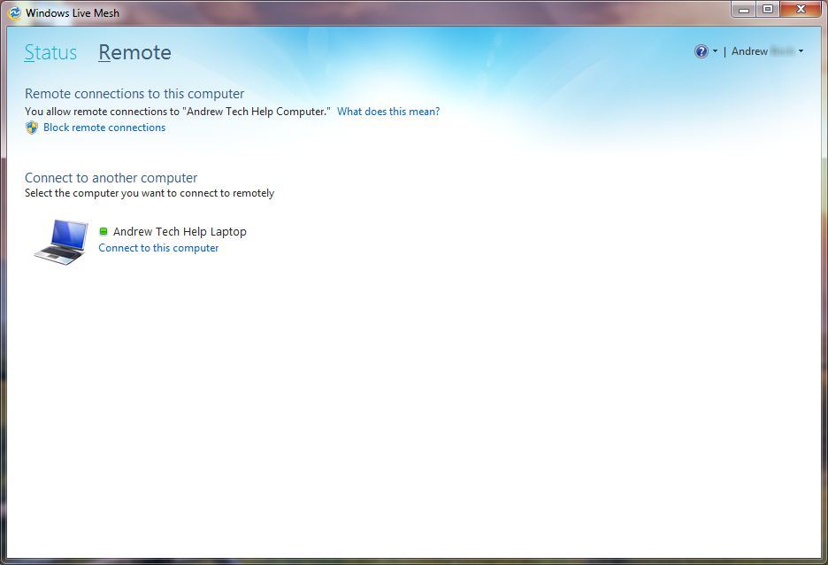The height and width of the screenshot is (565, 828).
Task: Click the 'You allow remote connections' sentence
Action: [178, 112]
